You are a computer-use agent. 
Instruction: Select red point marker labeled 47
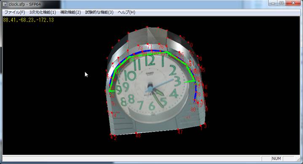(x=178, y=129)
